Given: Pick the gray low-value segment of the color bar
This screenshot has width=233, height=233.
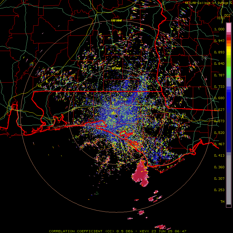Looking at the screenshot, I should tap(229, 180).
